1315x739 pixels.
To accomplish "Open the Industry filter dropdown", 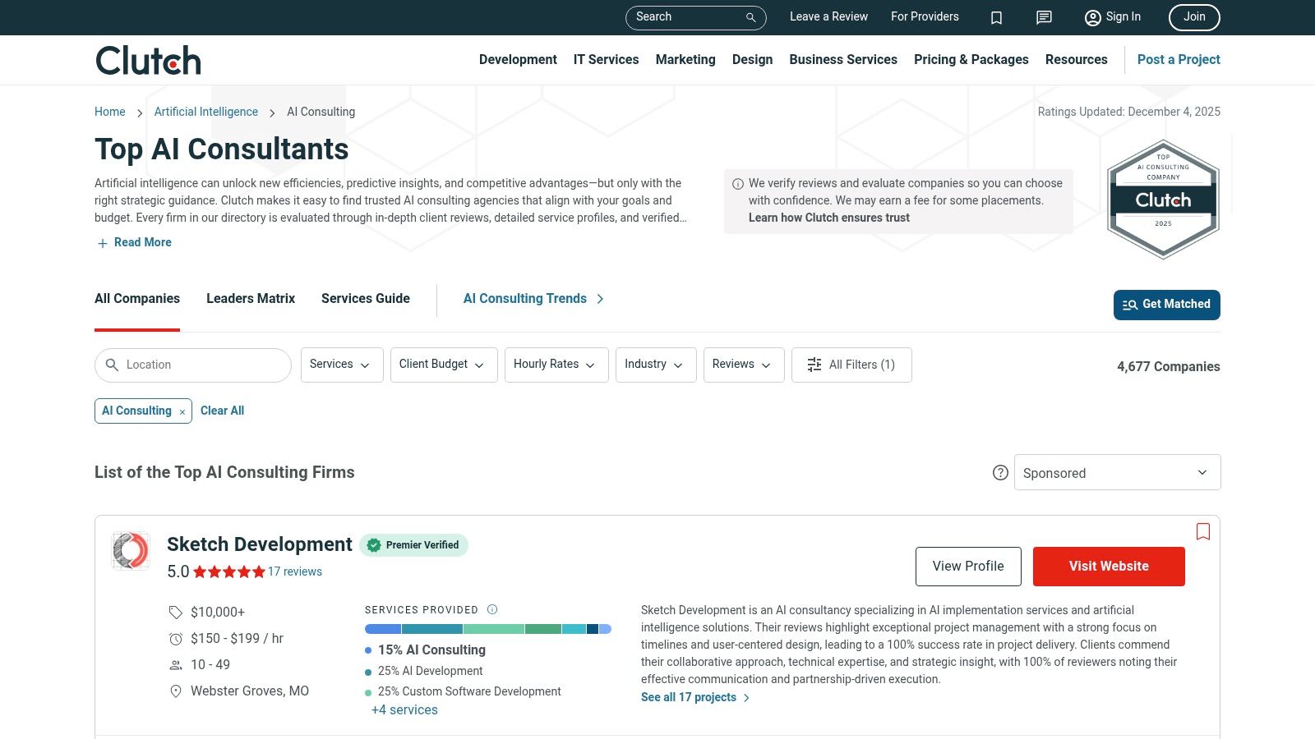I will click(656, 365).
